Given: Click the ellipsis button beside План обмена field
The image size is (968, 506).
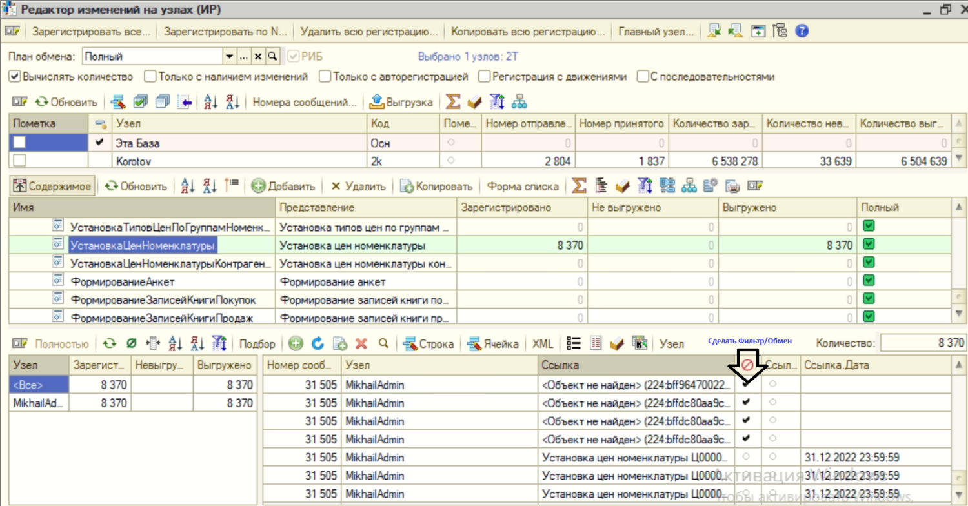Looking at the screenshot, I should point(243,57).
